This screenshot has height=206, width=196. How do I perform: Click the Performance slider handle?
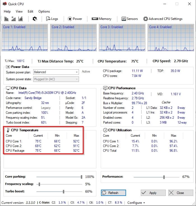coord(164,177)
